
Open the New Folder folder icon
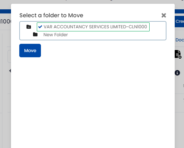click(35, 34)
